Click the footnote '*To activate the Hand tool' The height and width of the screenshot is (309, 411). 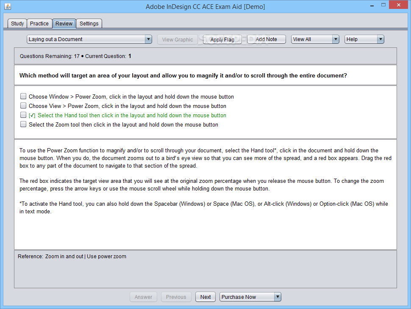point(204,207)
